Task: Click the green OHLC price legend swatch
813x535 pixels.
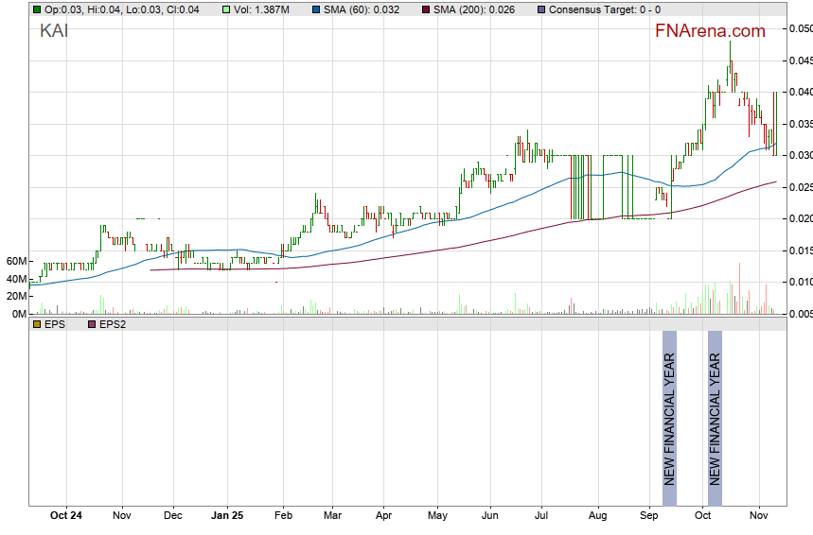Action: point(37,9)
